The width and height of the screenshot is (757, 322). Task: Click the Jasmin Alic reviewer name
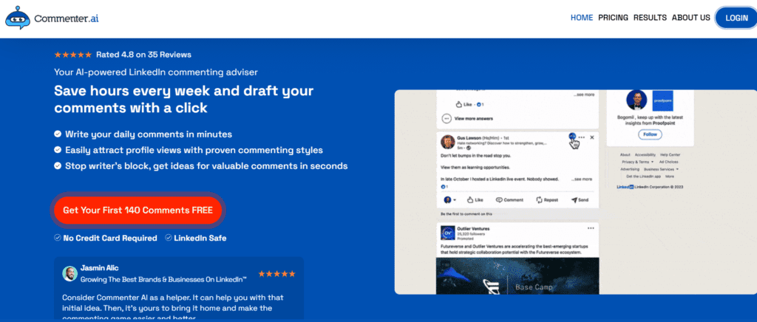click(x=100, y=268)
